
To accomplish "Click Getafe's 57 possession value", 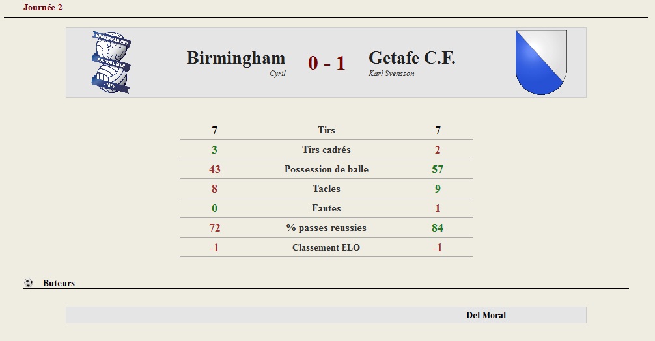I will [438, 169].
